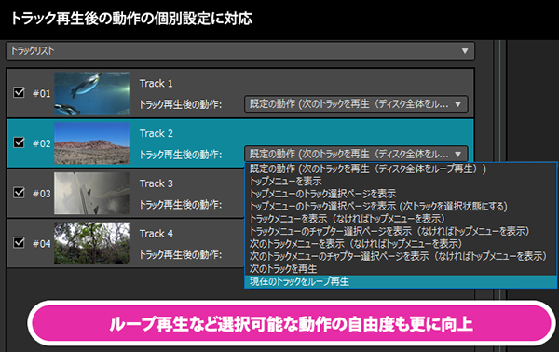Screen dimensions: 559x352
Task: Uncheck the #01 track checkbox
Action: [x=19, y=92]
